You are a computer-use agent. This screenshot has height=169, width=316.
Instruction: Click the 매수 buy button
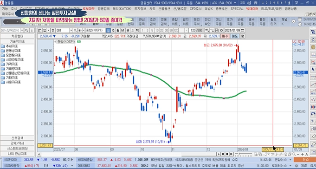(x=225, y=36)
